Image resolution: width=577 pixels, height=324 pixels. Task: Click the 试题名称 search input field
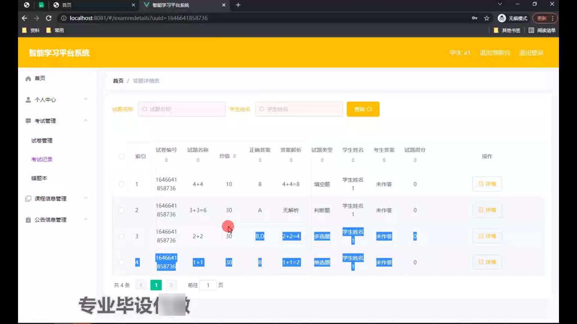click(182, 109)
